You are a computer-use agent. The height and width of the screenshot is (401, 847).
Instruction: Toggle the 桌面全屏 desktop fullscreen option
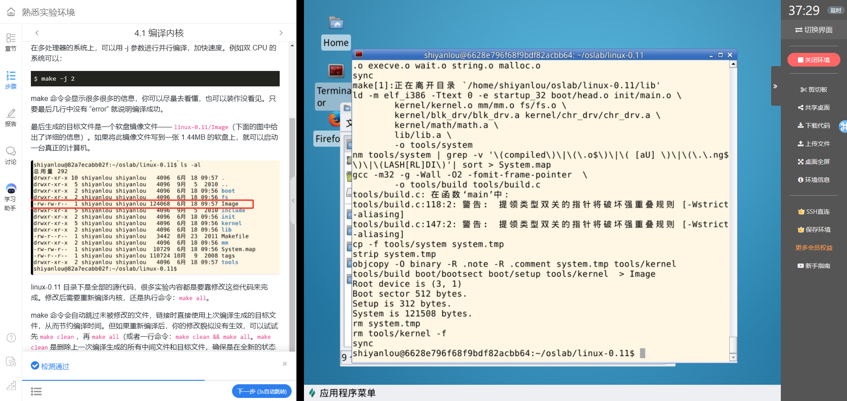click(x=813, y=162)
